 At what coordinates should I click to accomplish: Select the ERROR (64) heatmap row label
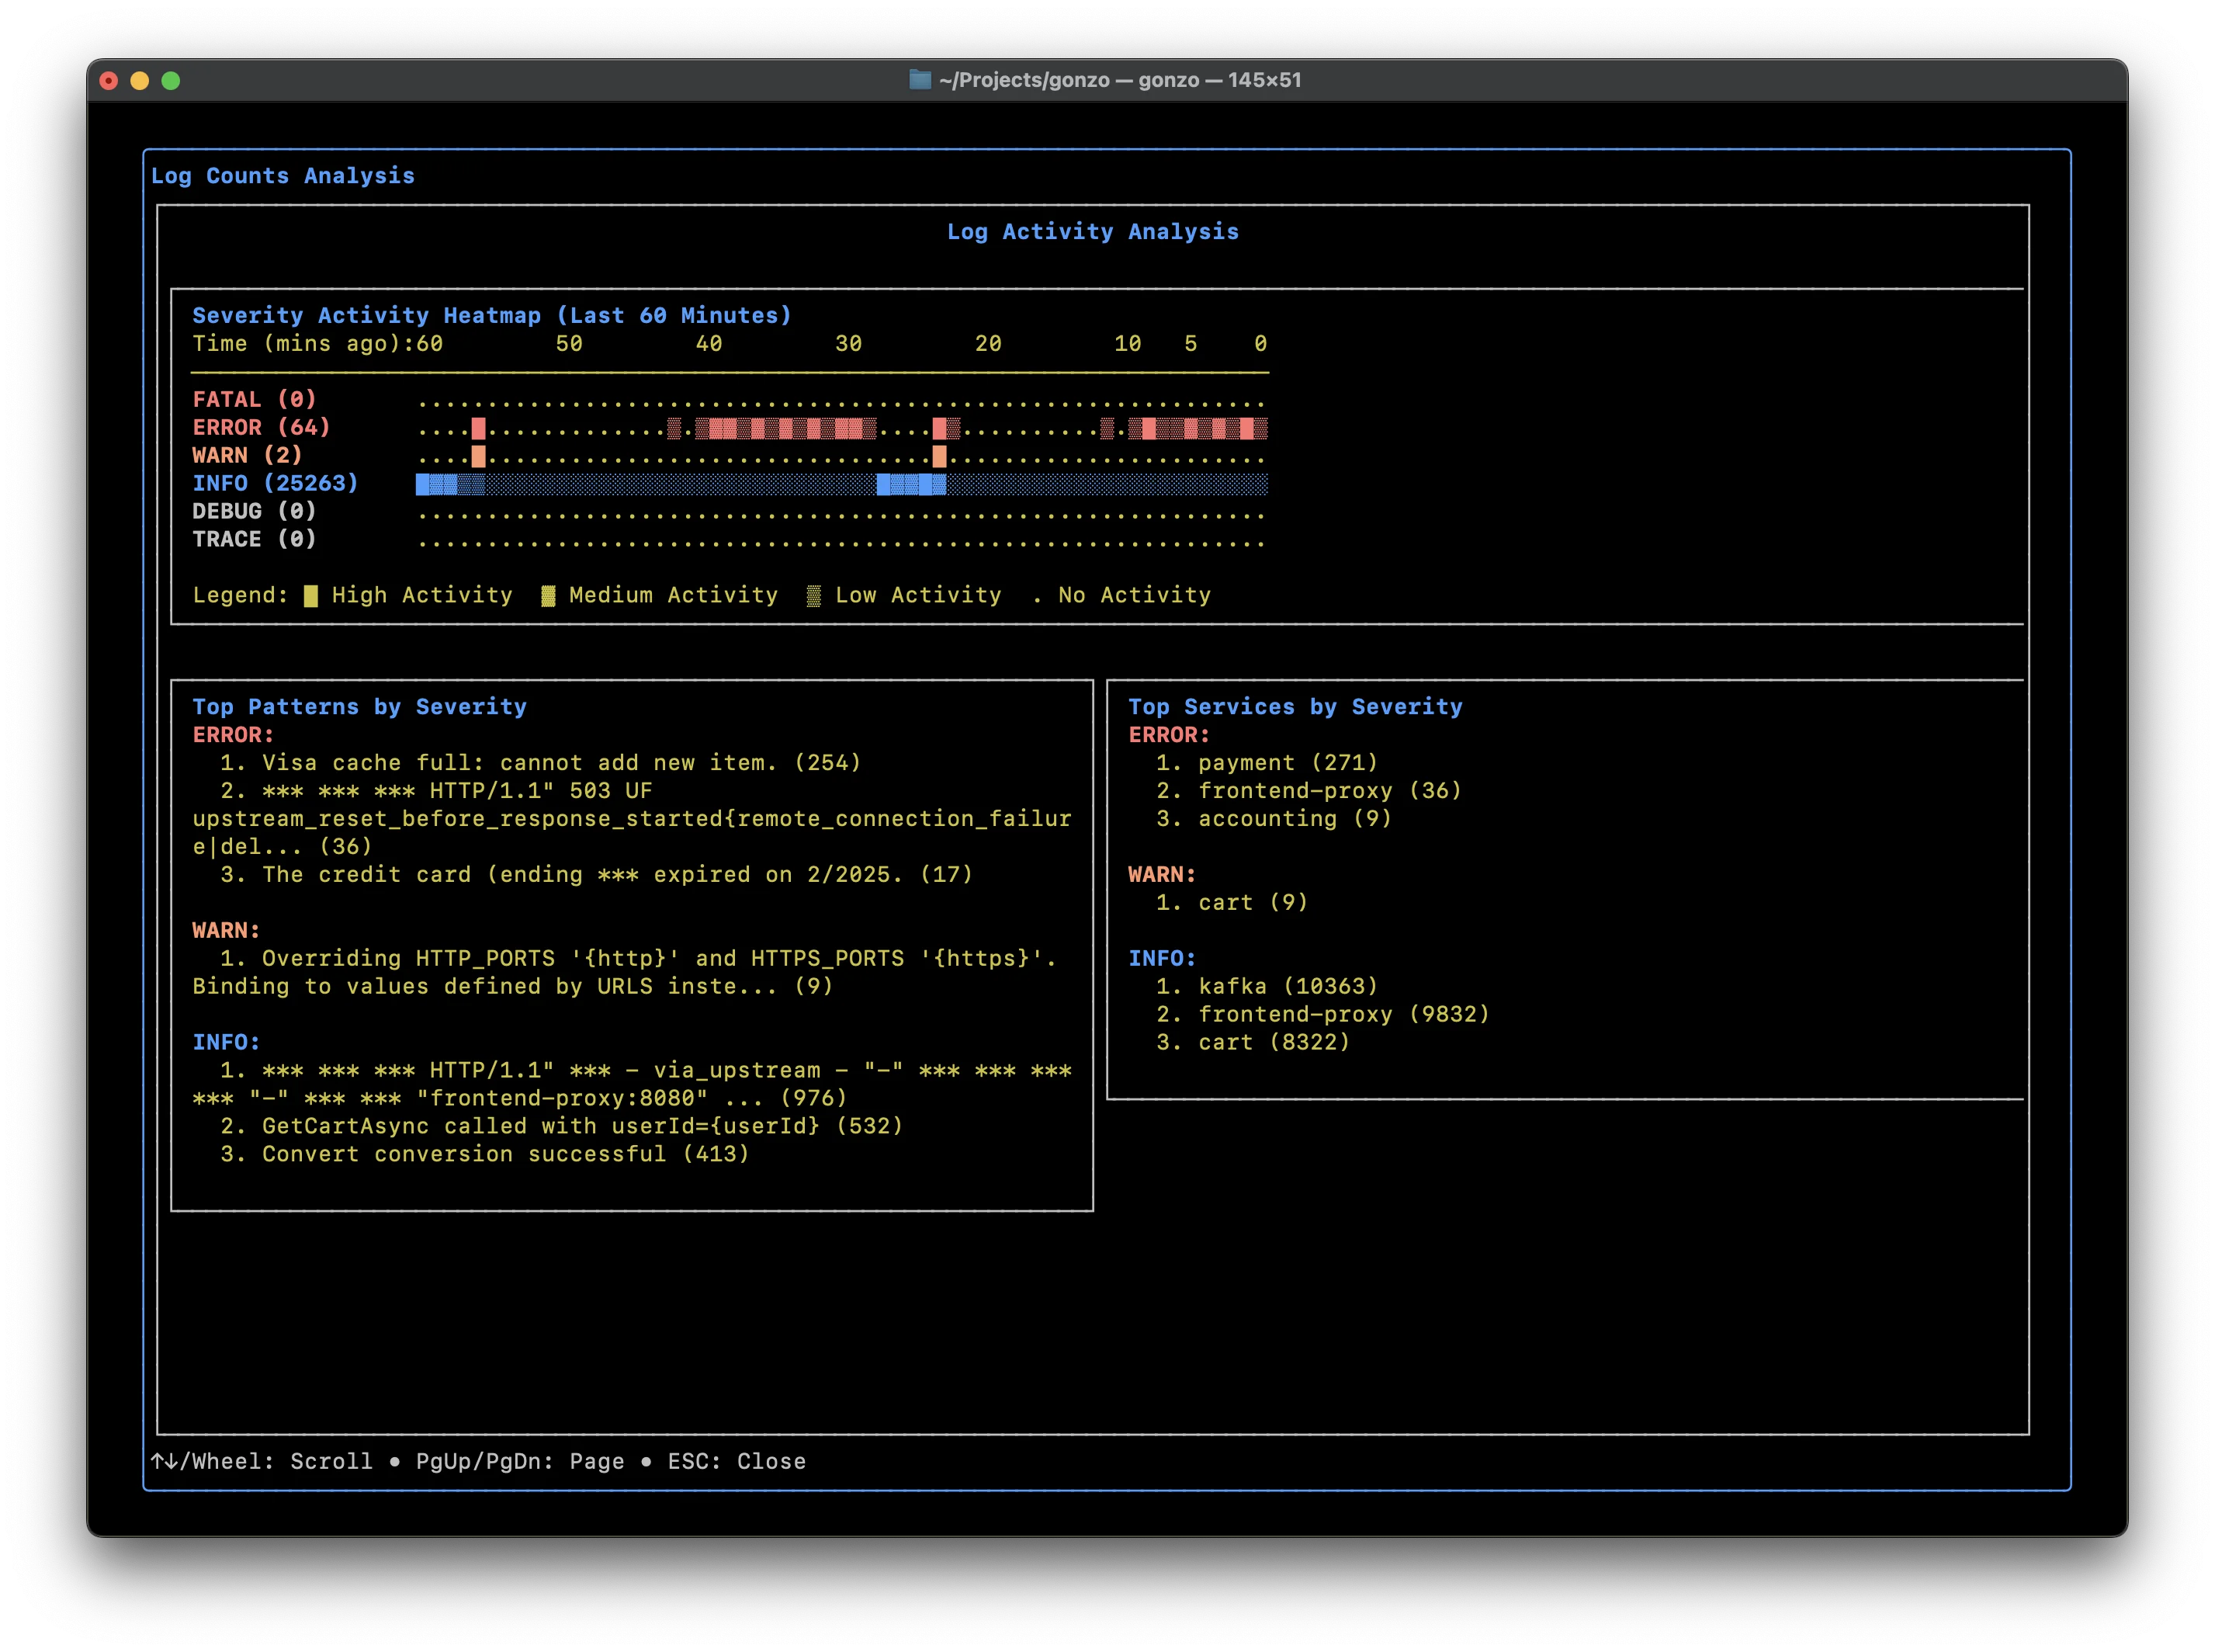261,427
